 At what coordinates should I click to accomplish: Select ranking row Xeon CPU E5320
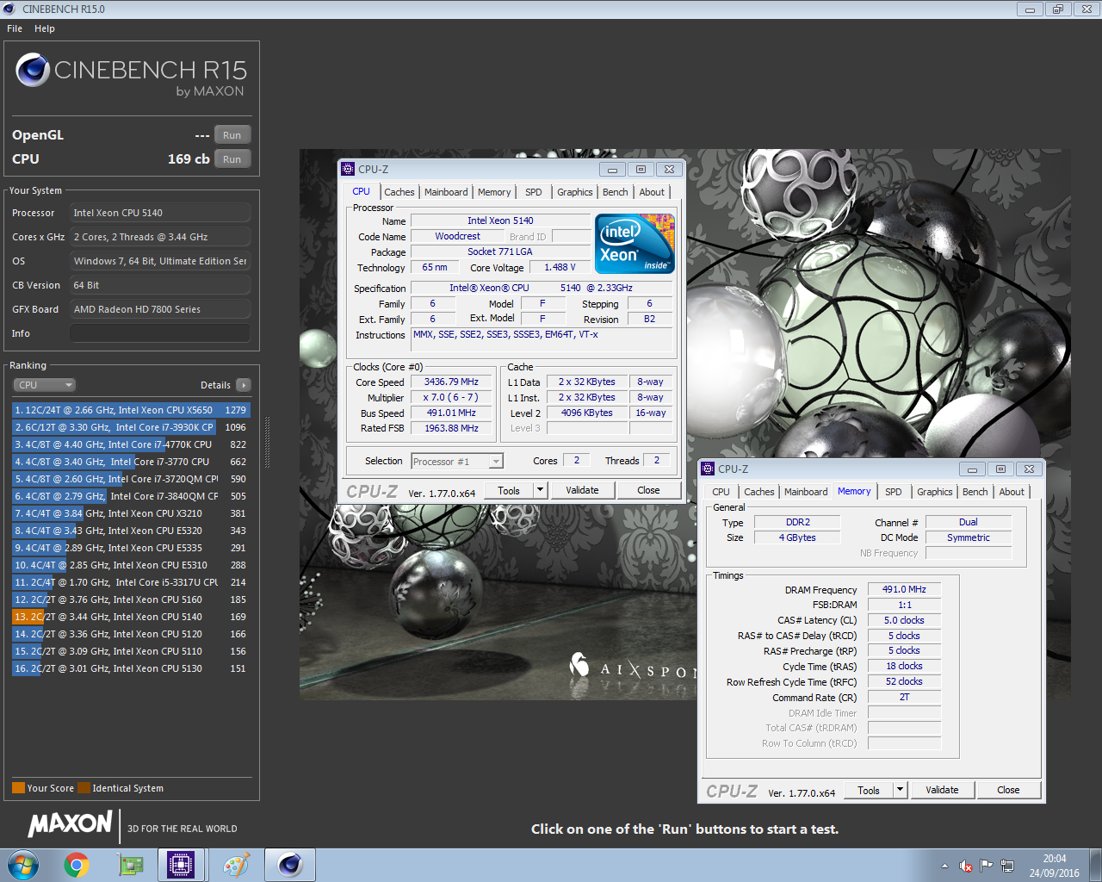tap(131, 531)
